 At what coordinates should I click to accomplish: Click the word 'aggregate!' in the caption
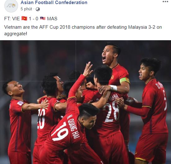click(16, 34)
